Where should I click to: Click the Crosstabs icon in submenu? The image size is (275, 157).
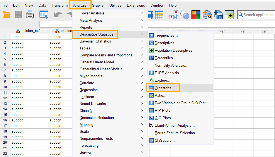pyautogui.click(x=151, y=88)
